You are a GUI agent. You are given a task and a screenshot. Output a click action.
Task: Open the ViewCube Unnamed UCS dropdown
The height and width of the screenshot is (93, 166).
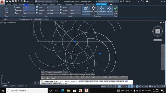tap(157, 40)
